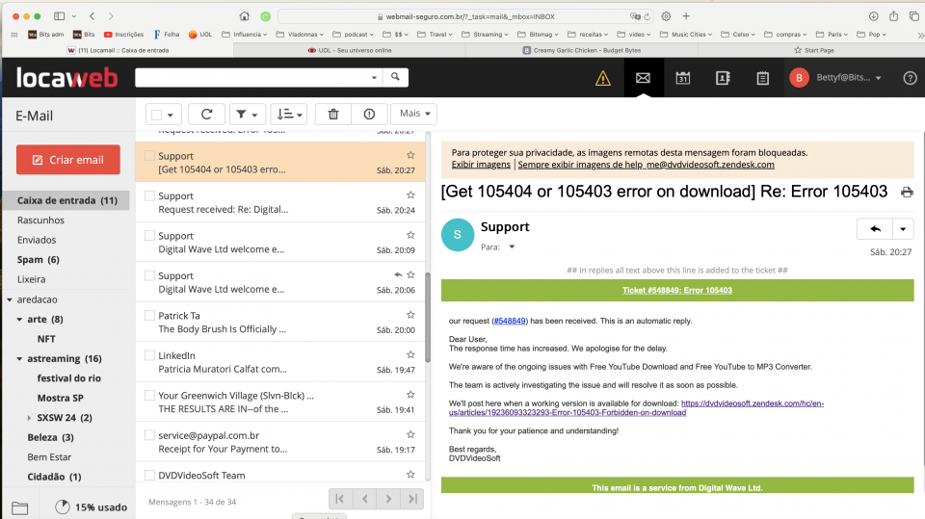Open the calendar icon in header
925x519 pixels.
click(x=682, y=78)
